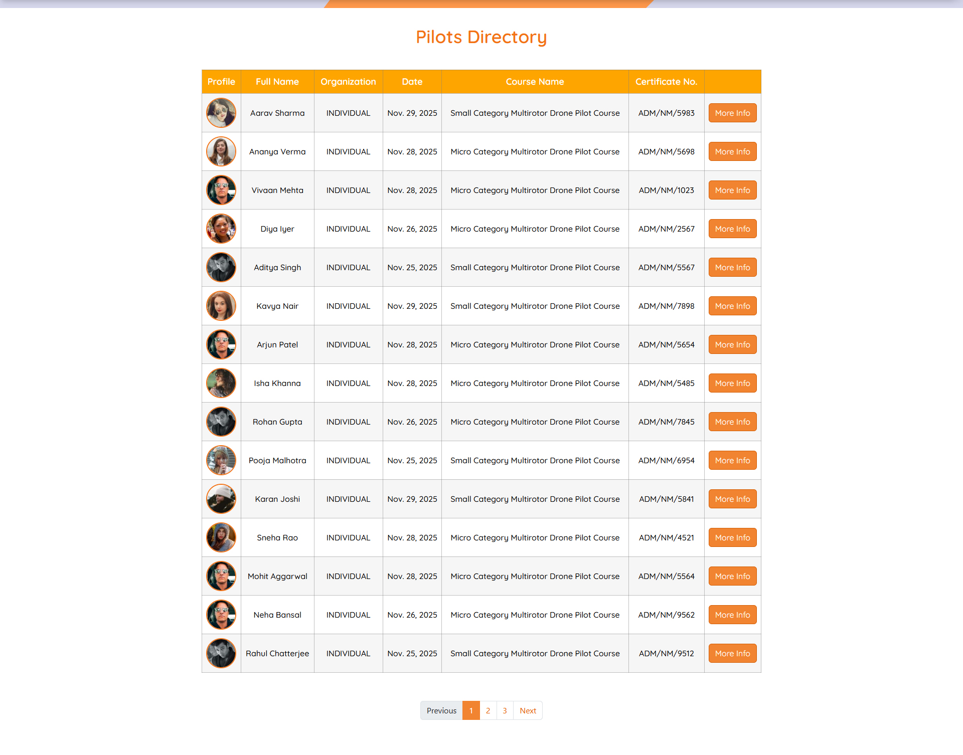Open Pooja Malhotra's profile avatar
The image size is (963, 755).
point(221,460)
